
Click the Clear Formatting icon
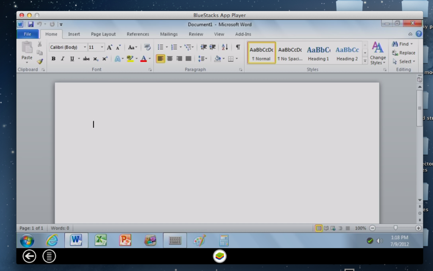pos(147,47)
